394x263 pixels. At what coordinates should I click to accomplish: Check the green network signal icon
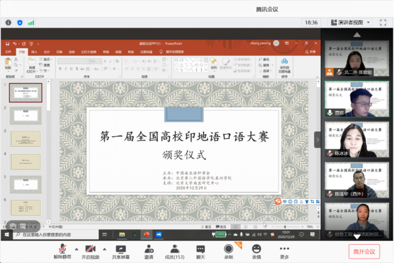(x=31, y=23)
